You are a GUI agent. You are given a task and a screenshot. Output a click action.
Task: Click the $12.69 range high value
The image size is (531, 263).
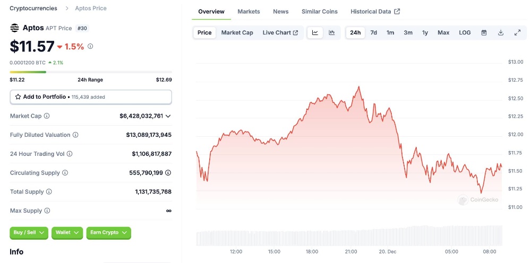164,80
